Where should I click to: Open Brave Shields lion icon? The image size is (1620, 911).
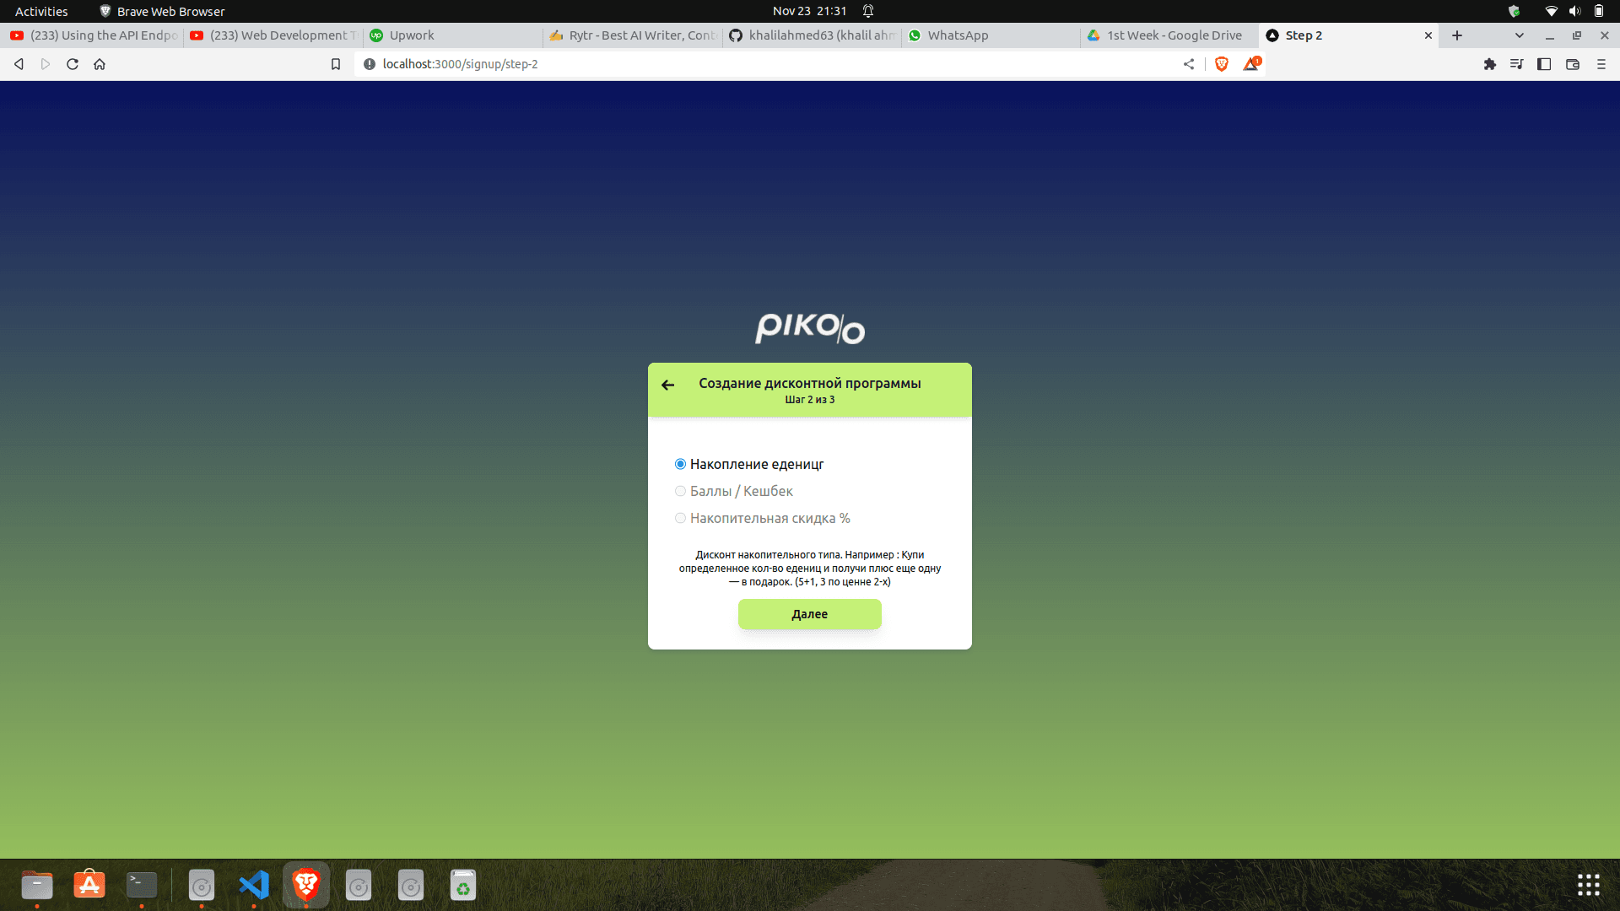click(1221, 64)
